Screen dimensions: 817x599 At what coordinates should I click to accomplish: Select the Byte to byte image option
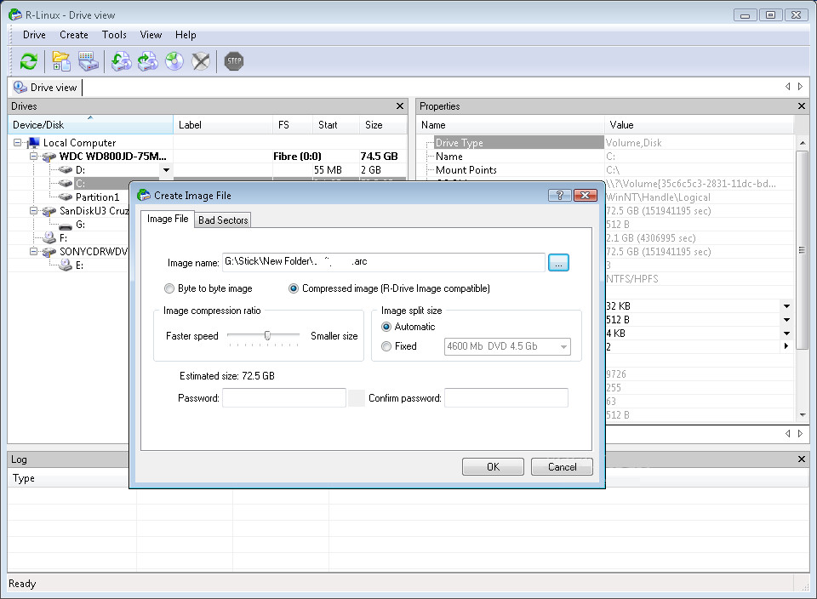[169, 288]
